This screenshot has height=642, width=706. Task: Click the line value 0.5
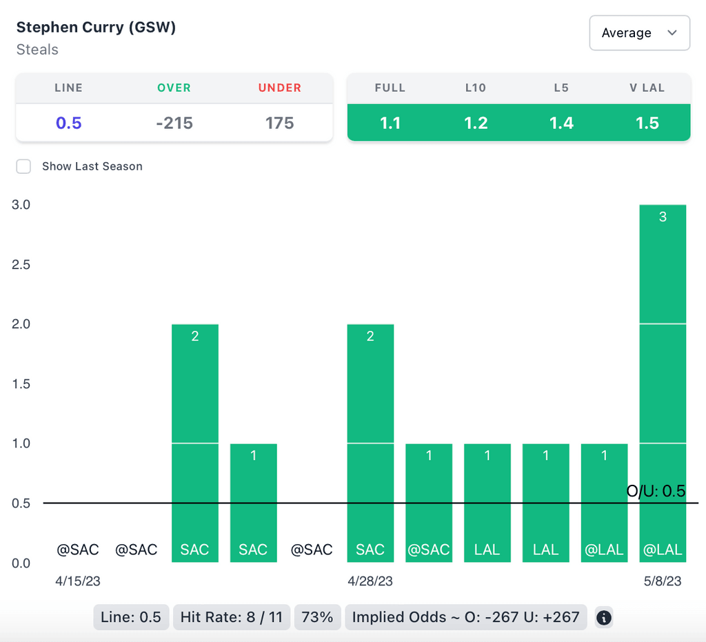pyautogui.click(x=69, y=123)
